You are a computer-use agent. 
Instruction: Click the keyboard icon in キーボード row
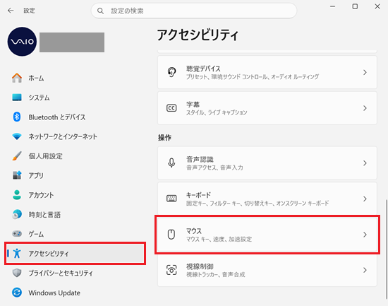171,199
